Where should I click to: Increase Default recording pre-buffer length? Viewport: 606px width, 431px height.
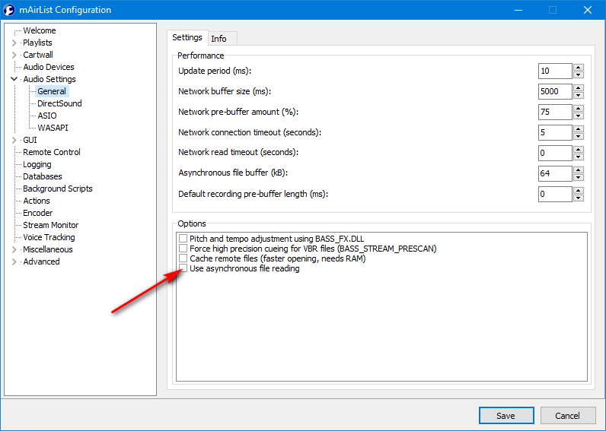click(579, 190)
